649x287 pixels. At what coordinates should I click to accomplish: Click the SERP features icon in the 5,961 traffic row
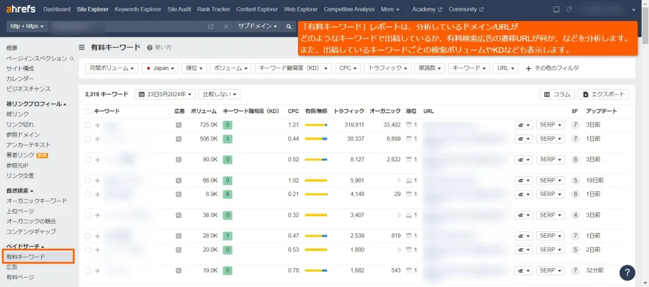click(x=410, y=180)
